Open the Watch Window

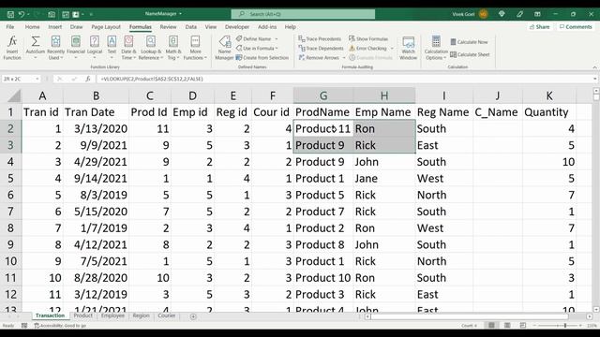(x=409, y=48)
